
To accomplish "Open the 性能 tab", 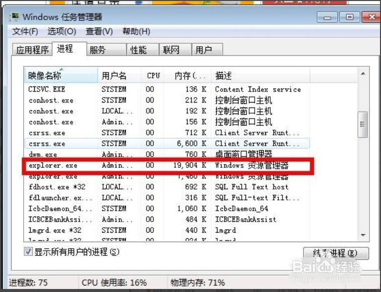I will pyautogui.click(x=142, y=50).
